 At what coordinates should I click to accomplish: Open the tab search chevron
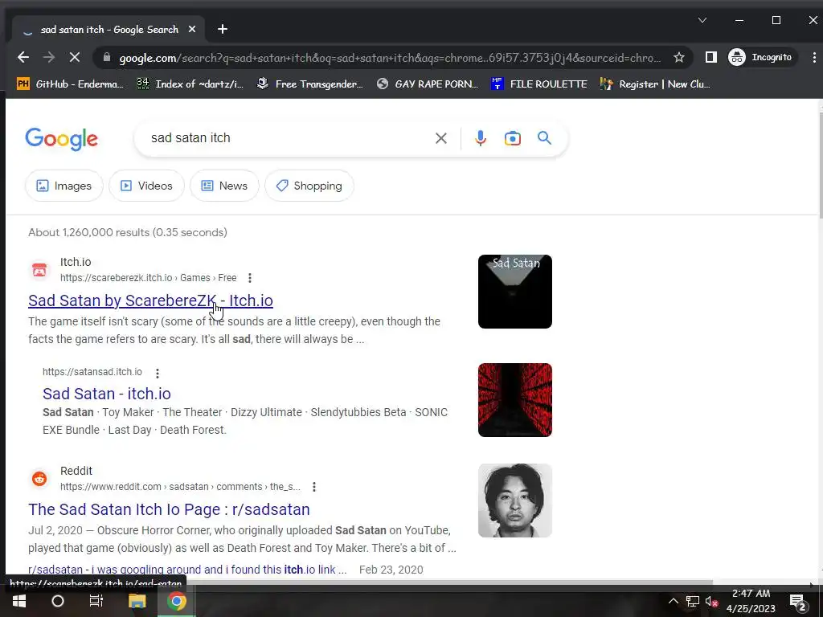tap(702, 20)
